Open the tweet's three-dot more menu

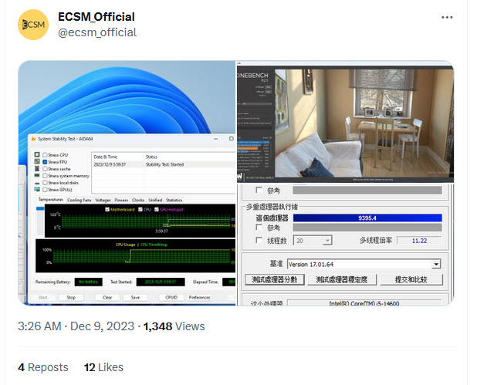click(x=447, y=18)
